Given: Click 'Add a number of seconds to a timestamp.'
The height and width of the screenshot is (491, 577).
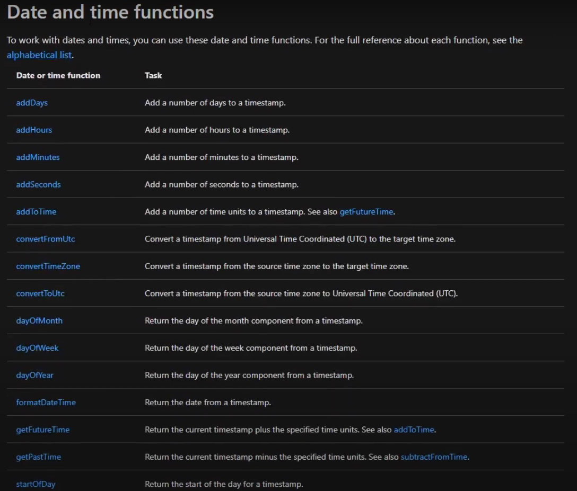Looking at the screenshot, I should pos(222,184).
